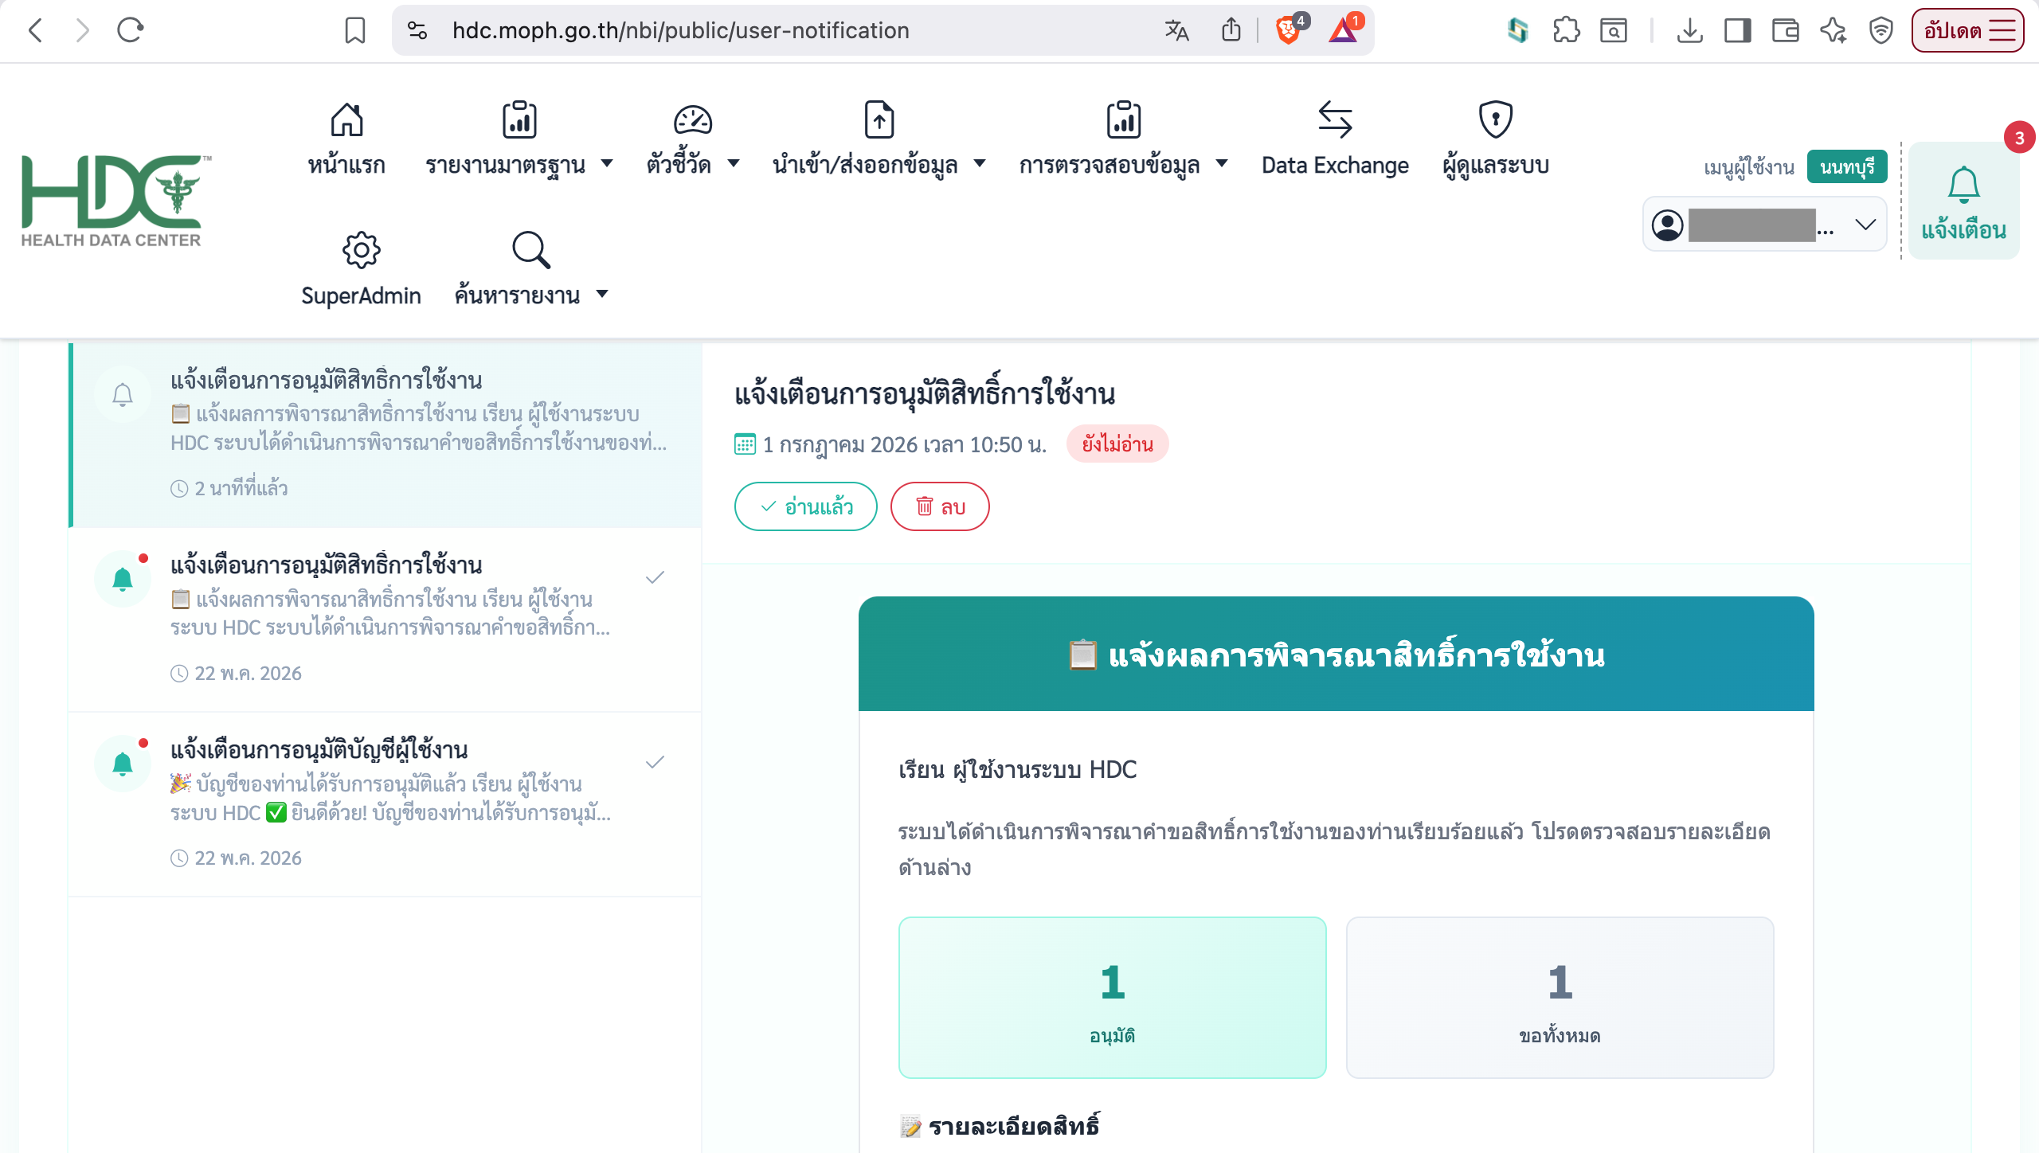Open แจ้งเตือนการอนุมัติบัญชีผู้ใช้งาน notification item
Image resolution: width=2039 pixels, height=1153 pixels.
[385, 804]
